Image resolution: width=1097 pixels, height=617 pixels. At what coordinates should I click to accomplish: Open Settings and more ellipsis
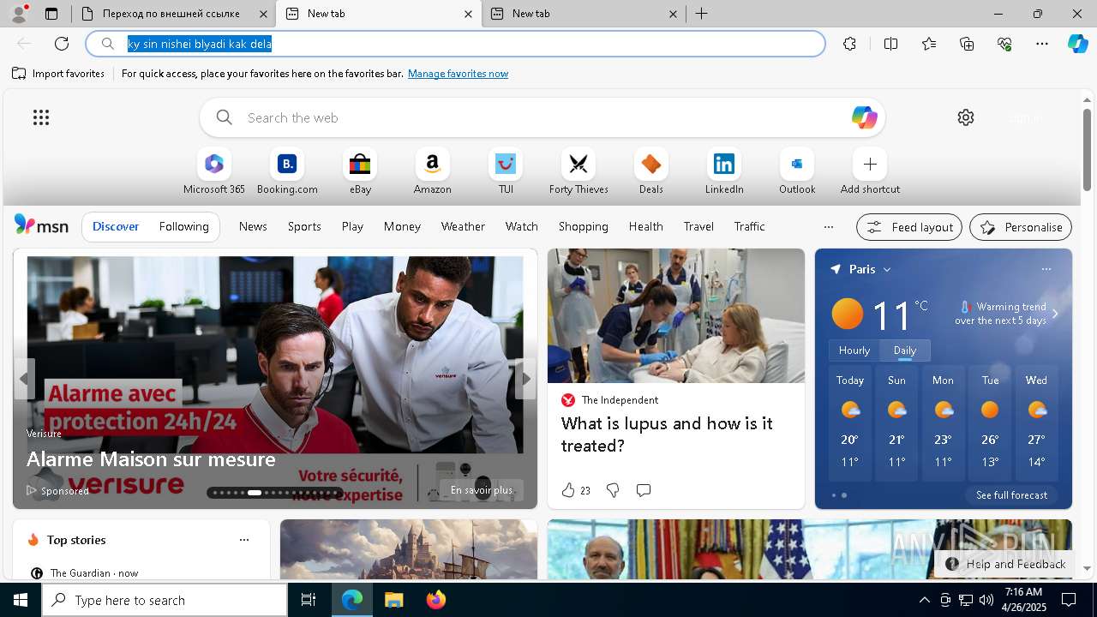(1042, 44)
